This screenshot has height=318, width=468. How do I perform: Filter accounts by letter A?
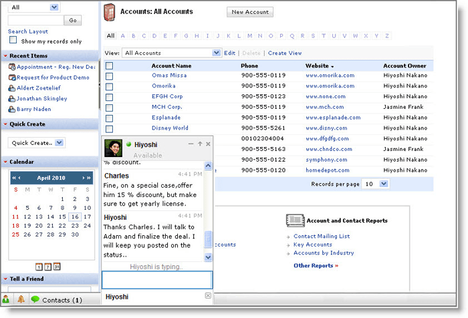[122, 36]
